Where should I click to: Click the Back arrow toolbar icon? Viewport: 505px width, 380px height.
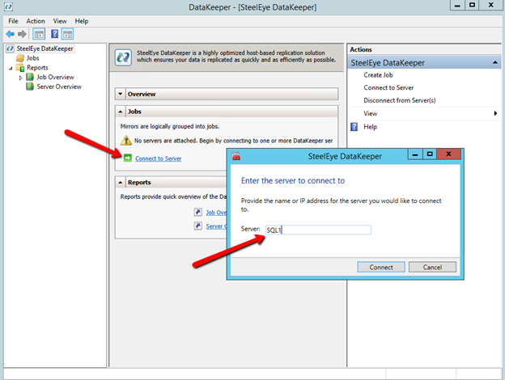[10, 34]
